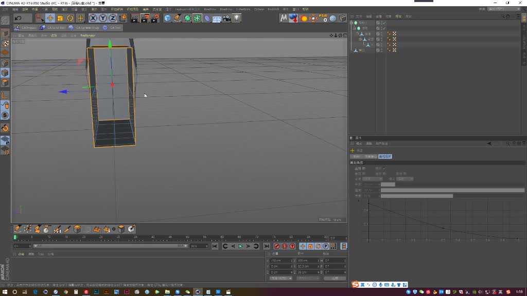
Task: Select the Rotate tool
Action: 69,18
